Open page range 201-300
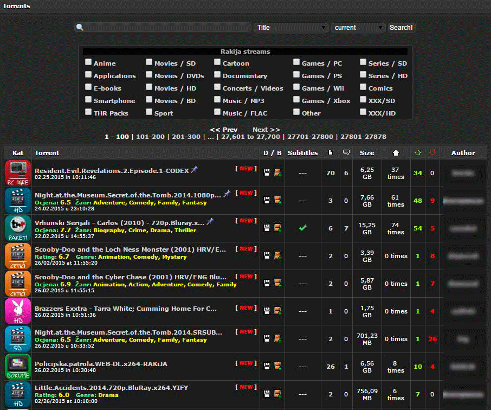Viewport: 491px width, 410px height. [x=186, y=137]
